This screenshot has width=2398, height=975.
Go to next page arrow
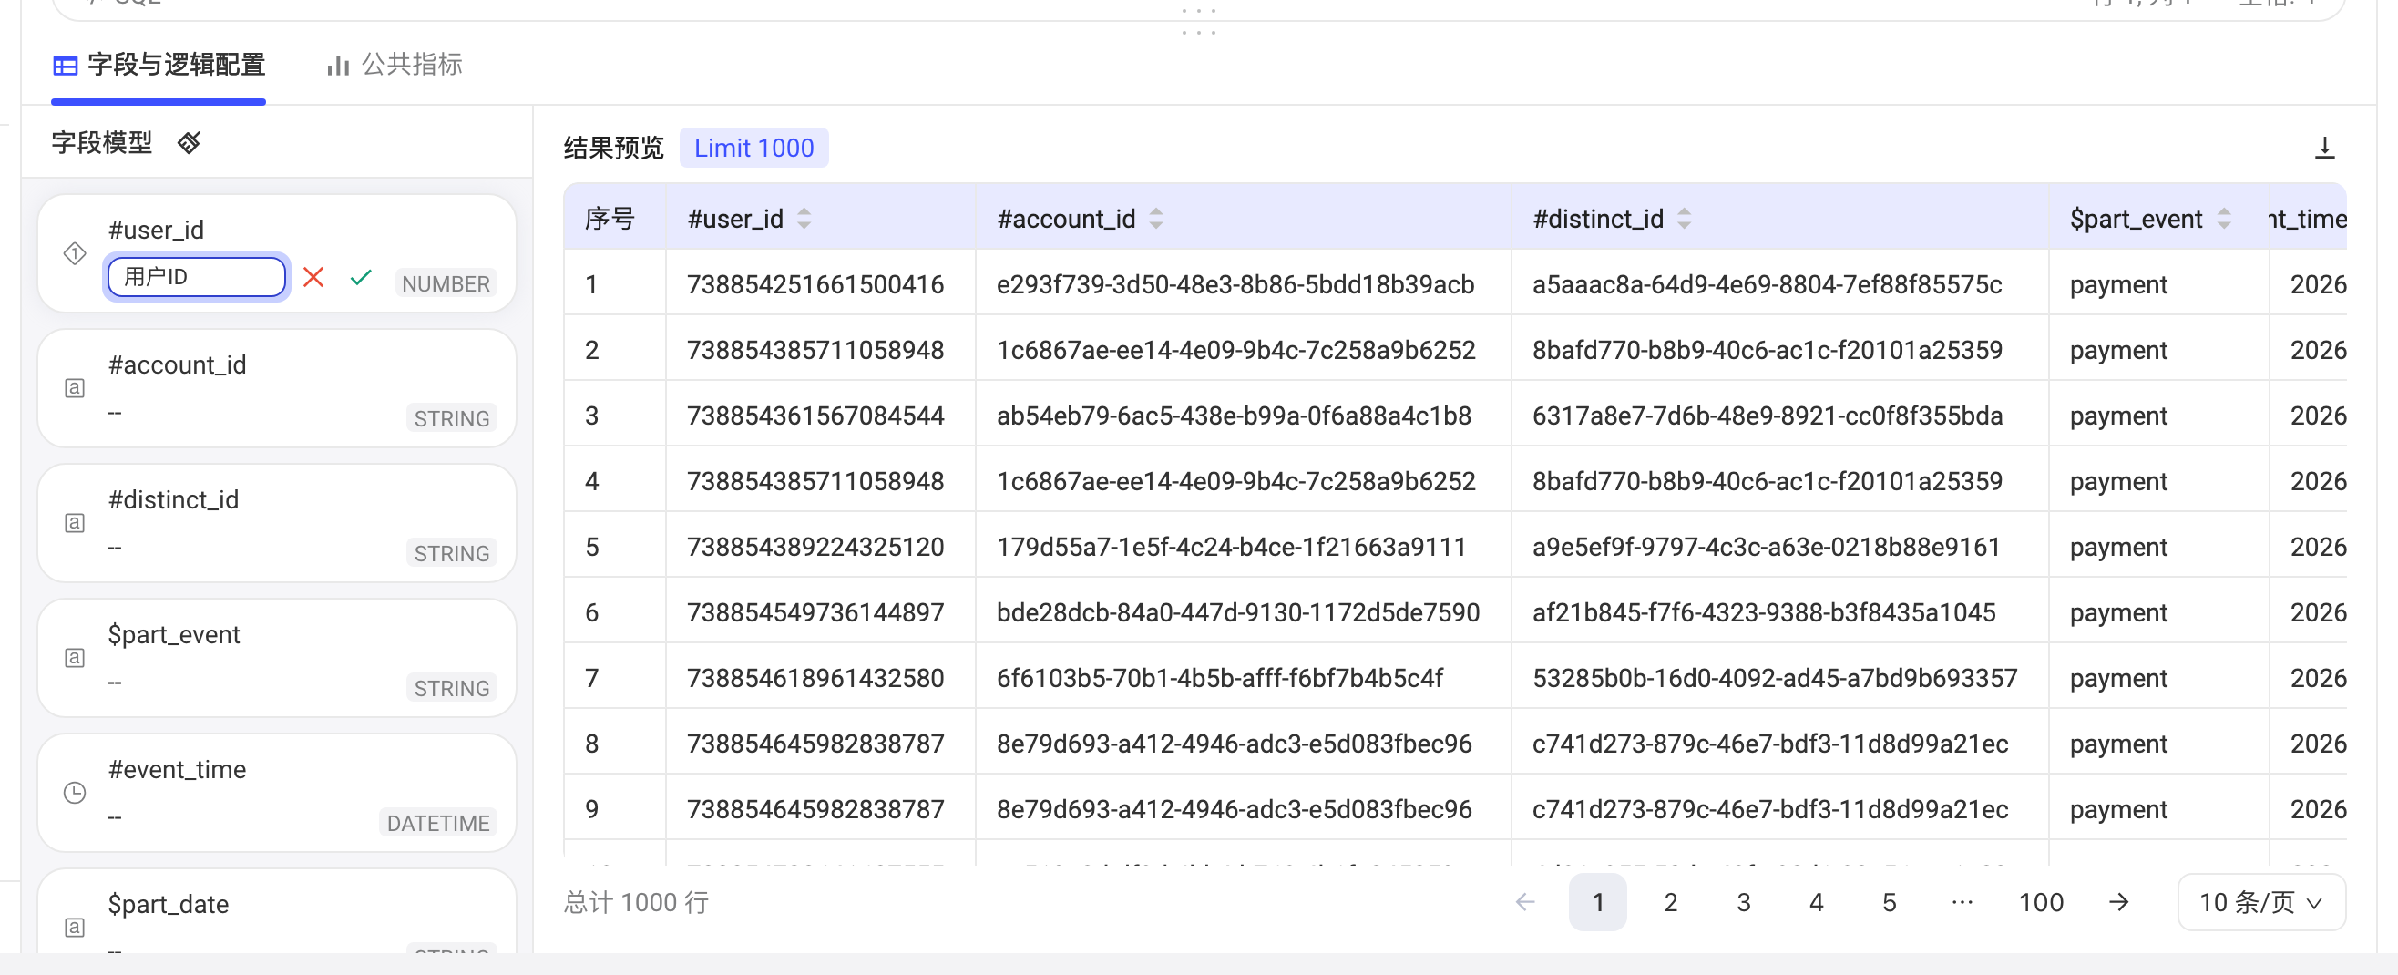(2117, 902)
